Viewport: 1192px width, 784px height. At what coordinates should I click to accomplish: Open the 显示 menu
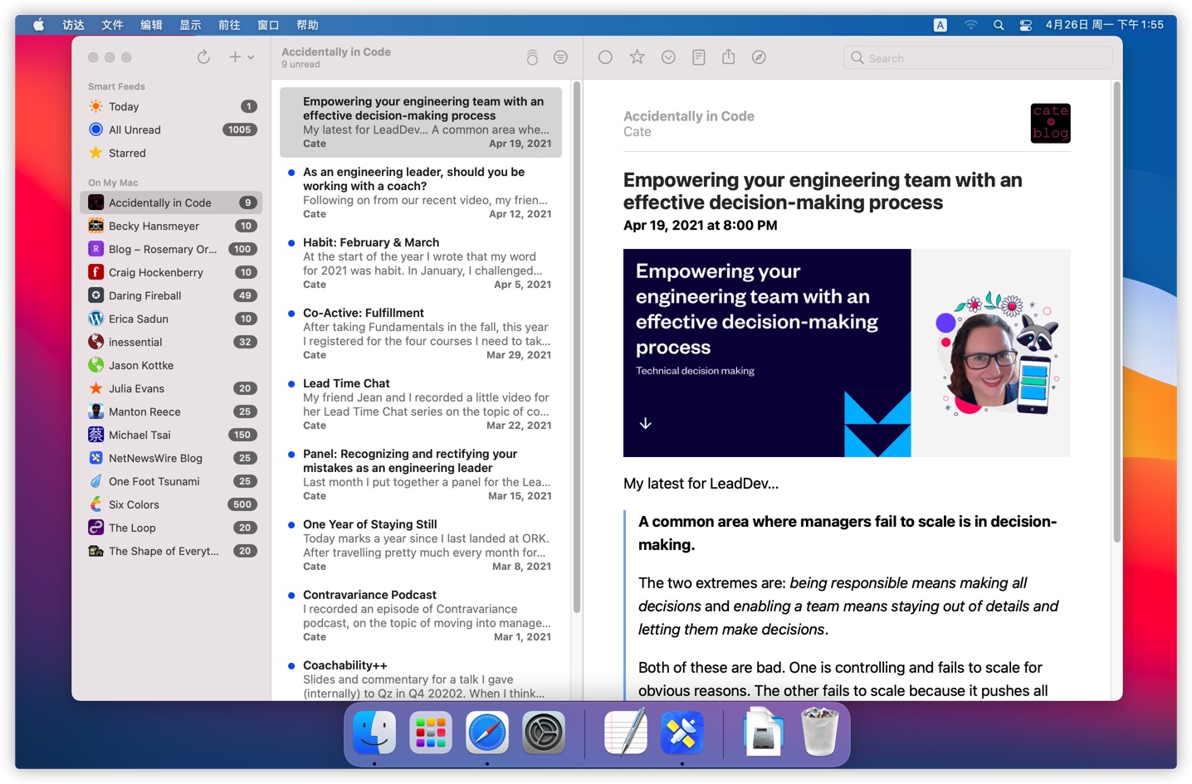coord(190,25)
